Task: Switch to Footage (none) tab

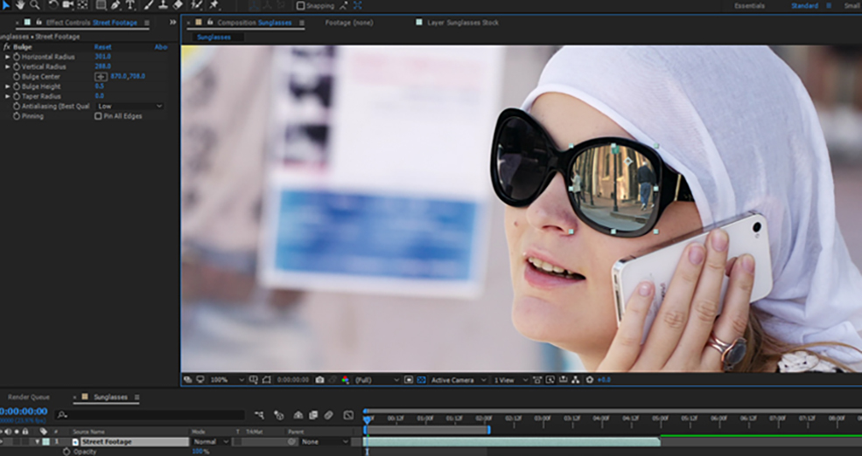Action: tap(348, 23)
